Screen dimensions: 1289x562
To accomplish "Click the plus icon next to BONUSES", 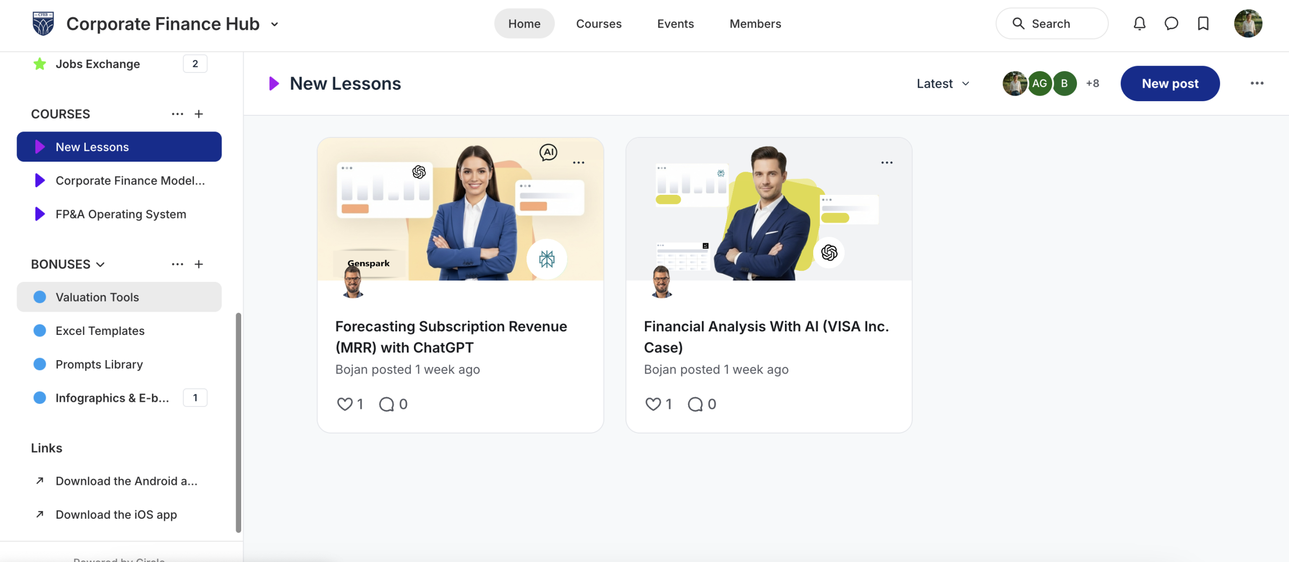I will coord(199,264).
